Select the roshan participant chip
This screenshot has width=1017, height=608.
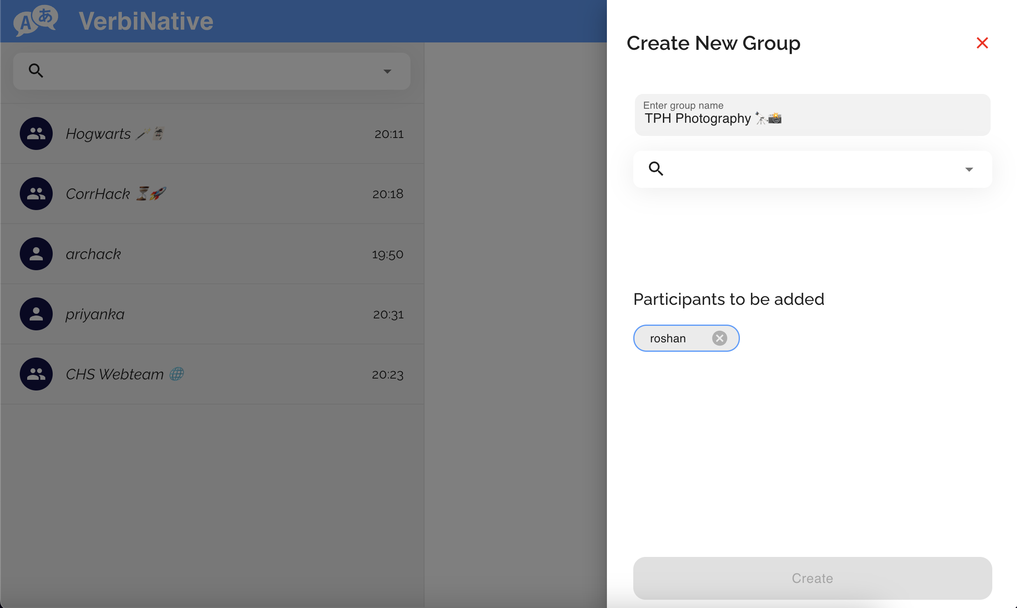coord(668,339)
